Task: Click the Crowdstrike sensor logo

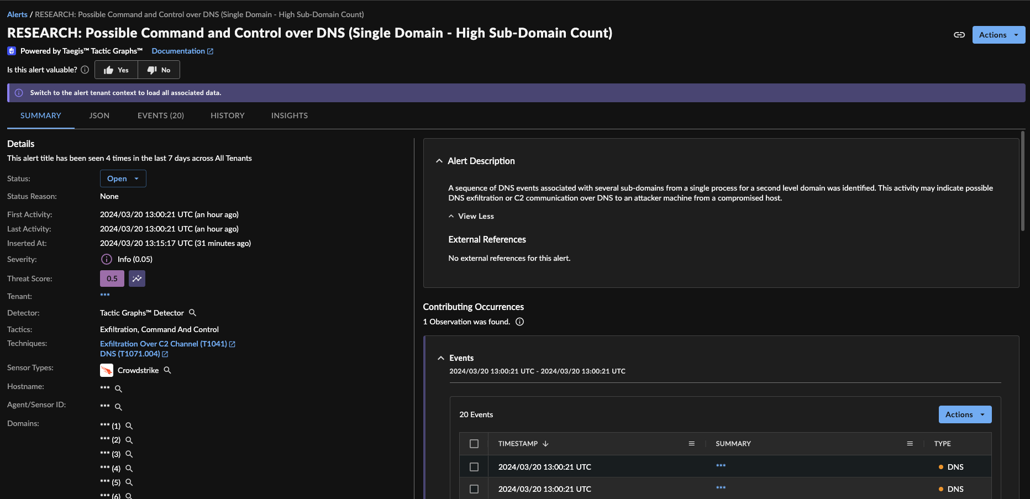Action: (107, 370)
